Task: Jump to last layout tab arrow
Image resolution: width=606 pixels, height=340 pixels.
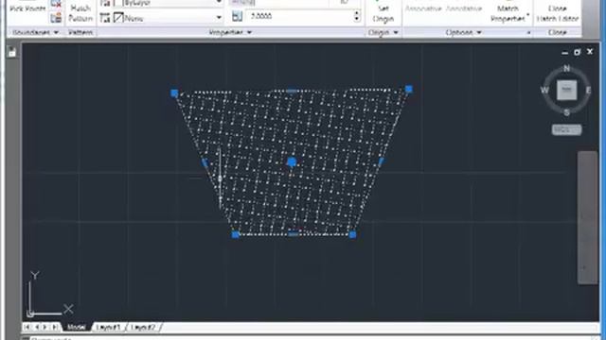Action: (55, 327)
